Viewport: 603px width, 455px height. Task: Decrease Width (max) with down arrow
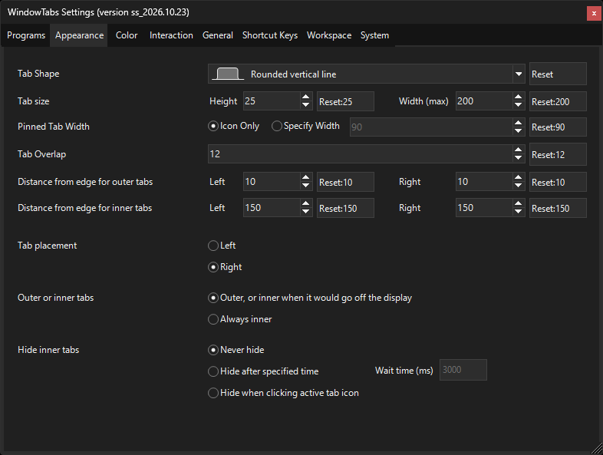519,105
